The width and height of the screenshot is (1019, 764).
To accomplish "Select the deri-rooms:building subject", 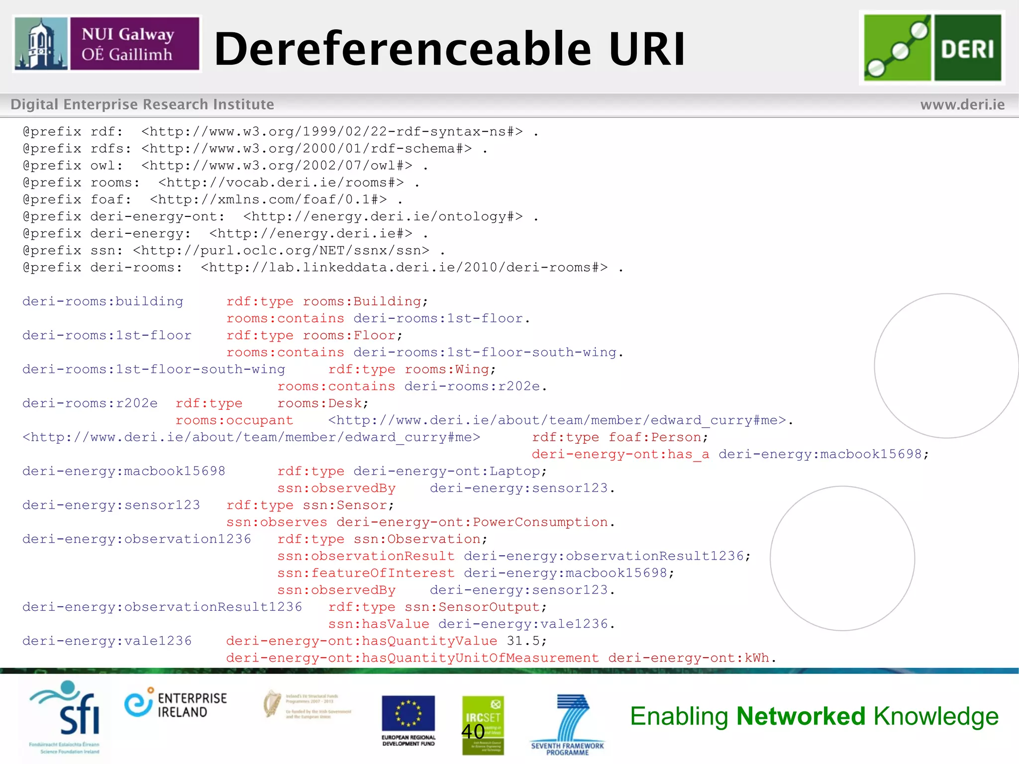I will coord(103,301).
